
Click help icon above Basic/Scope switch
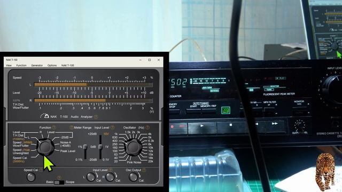tap(59, 178)
